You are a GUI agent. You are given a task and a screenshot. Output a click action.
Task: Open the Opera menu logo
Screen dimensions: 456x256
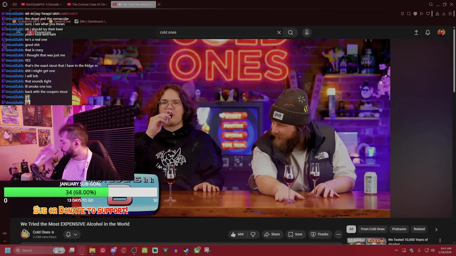coord(5,5)
